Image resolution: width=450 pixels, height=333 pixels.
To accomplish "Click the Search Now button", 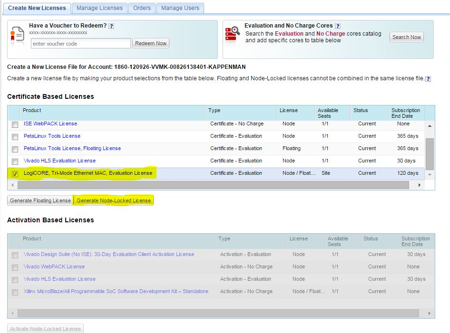I will click(x=406, y=37).
